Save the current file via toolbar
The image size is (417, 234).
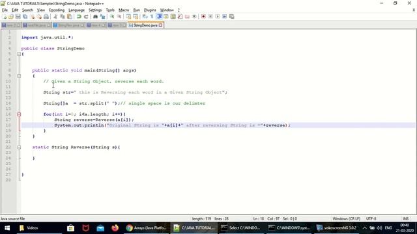click(x=18, y=16)
